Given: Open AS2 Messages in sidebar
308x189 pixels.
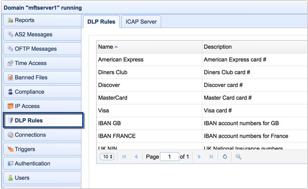Looking at the screenshot, I should coord(42,34).
